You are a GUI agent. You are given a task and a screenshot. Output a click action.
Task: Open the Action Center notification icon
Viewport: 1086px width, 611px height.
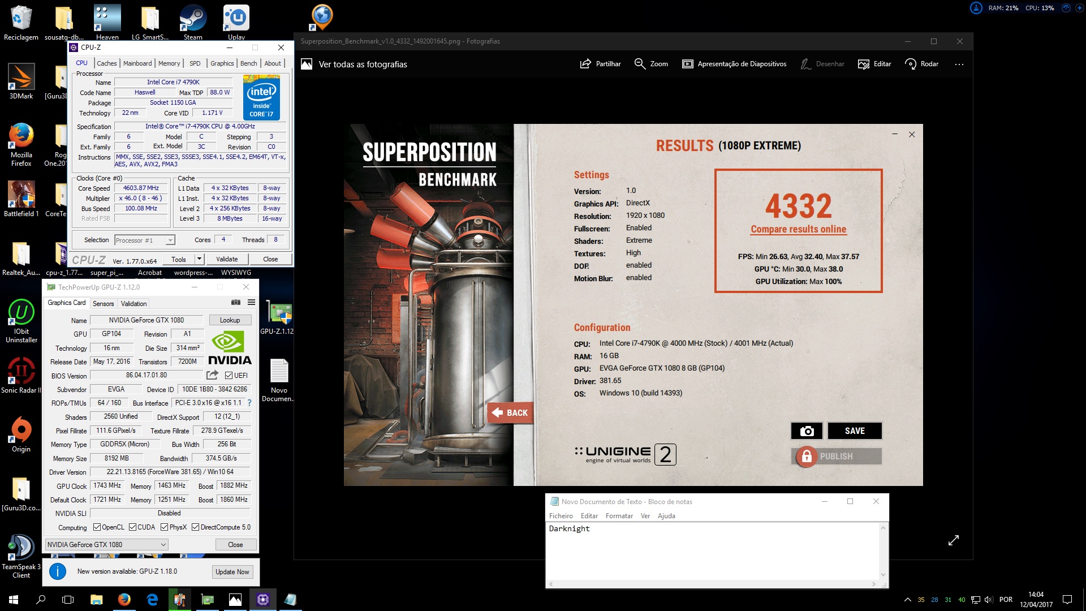coord(1067,600)
